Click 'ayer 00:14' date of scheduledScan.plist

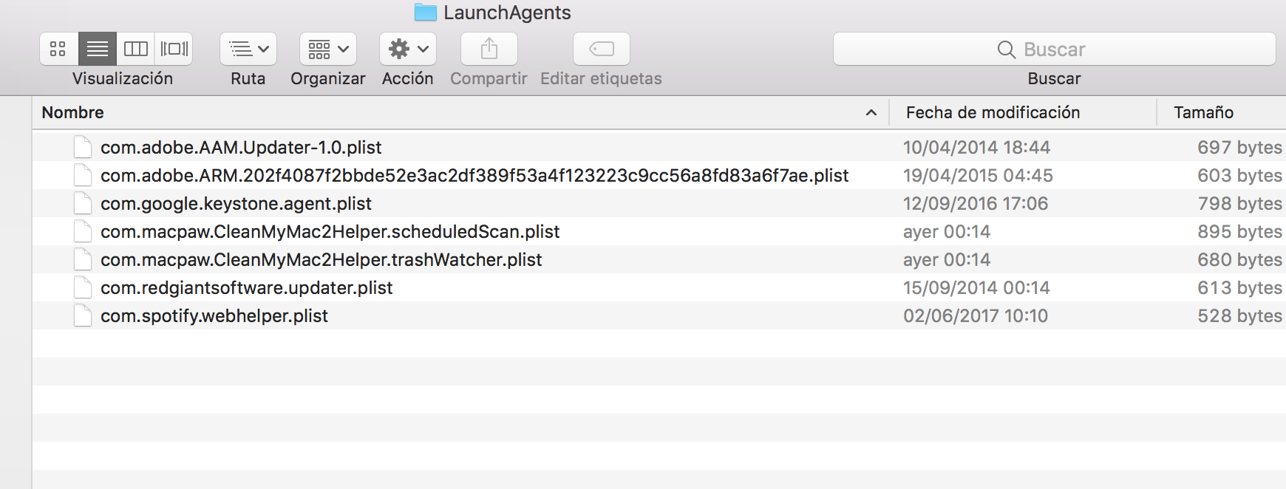coord(947,231)
